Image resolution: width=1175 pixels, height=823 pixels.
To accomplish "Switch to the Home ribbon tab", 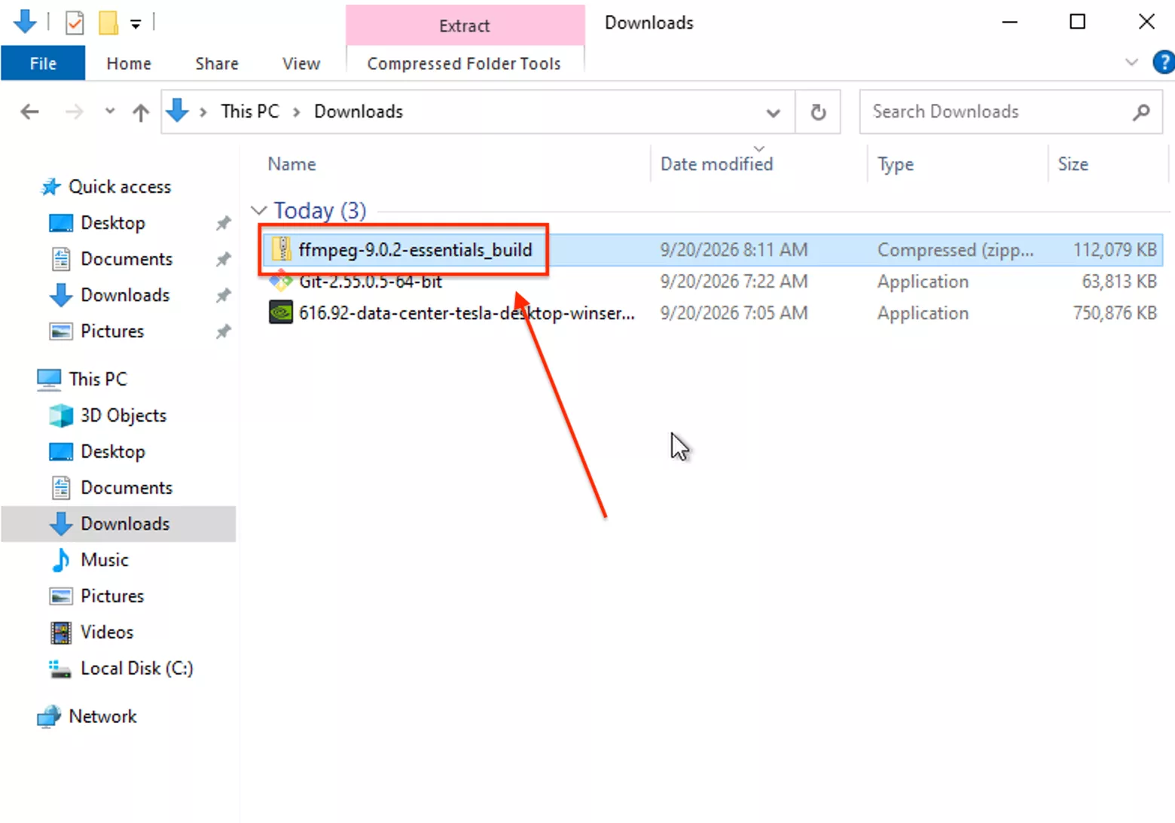I will tap(129, 64).
